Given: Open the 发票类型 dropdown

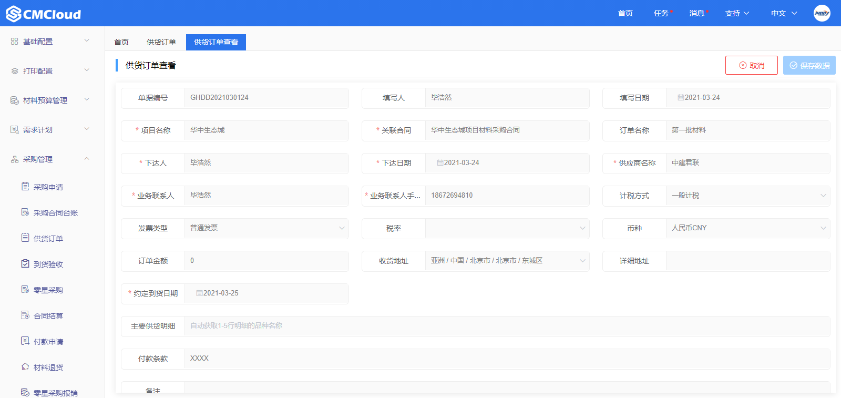Looking at the screenshot, I should 266,228.
